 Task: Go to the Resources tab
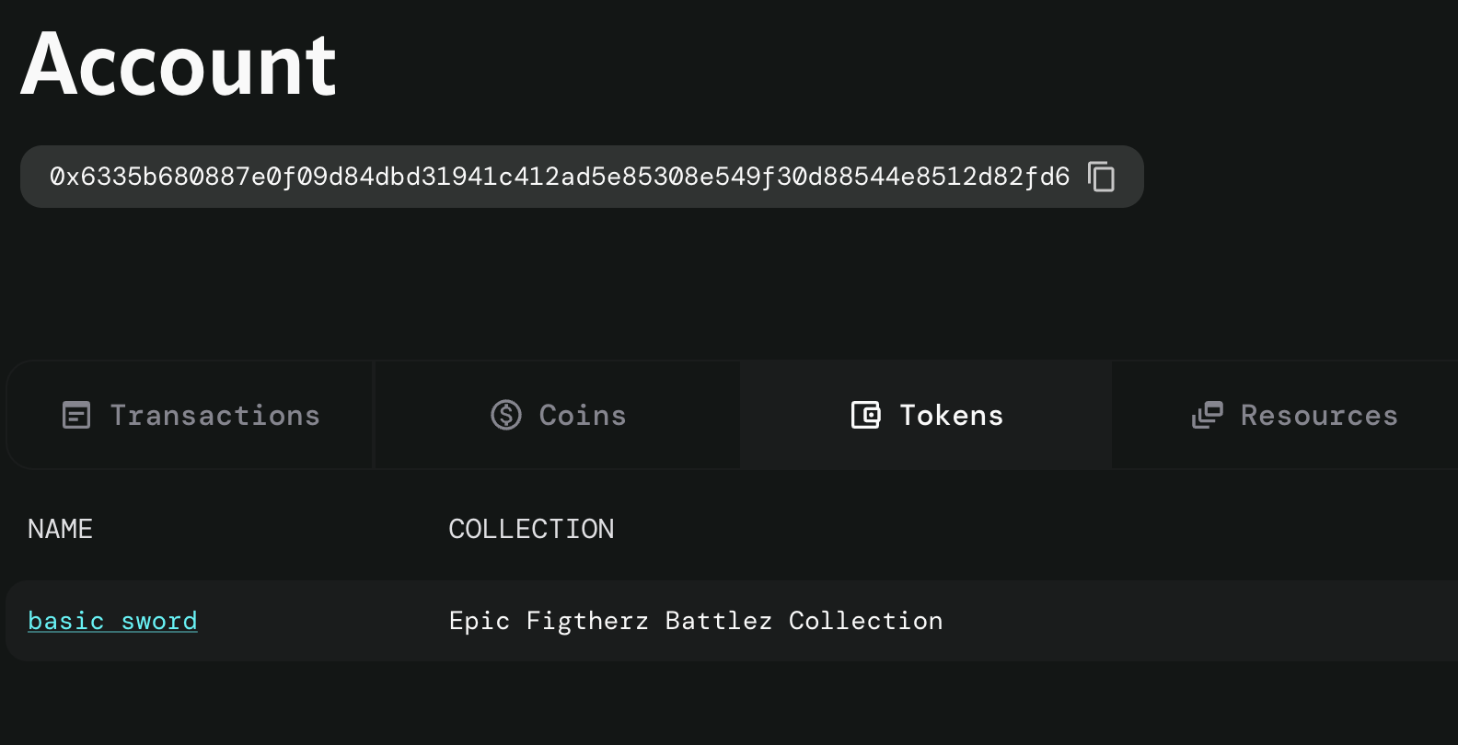tap(1285, 415)
